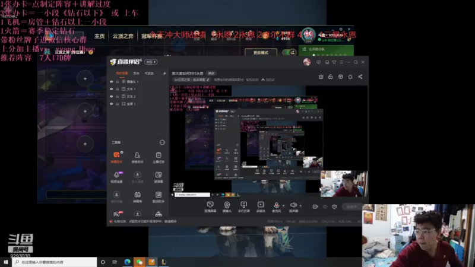The height and width of the screenshot is (267, 475).
Task: Toggle lock on 摄像头 1 layer
Action: tap(117, 82)
